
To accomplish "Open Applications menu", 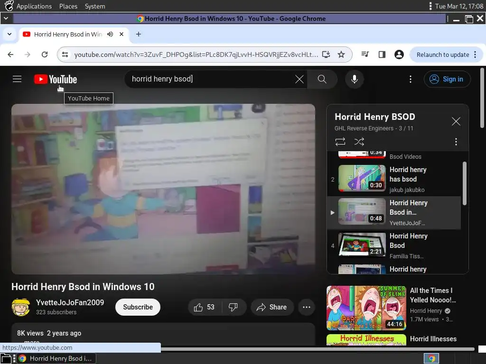I will (34, 6).
